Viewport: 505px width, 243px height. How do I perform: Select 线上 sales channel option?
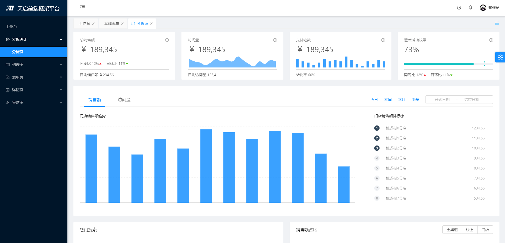click(469, 230)
